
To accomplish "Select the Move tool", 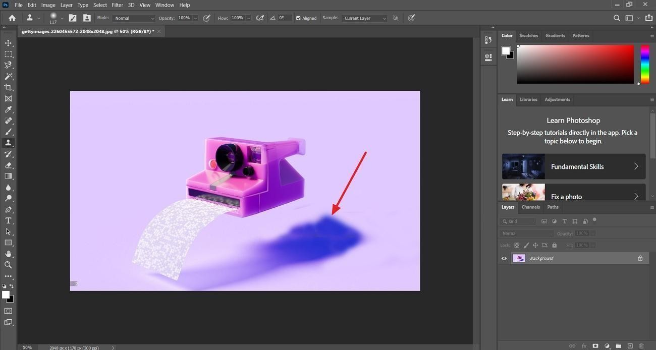I will [8, 43].
